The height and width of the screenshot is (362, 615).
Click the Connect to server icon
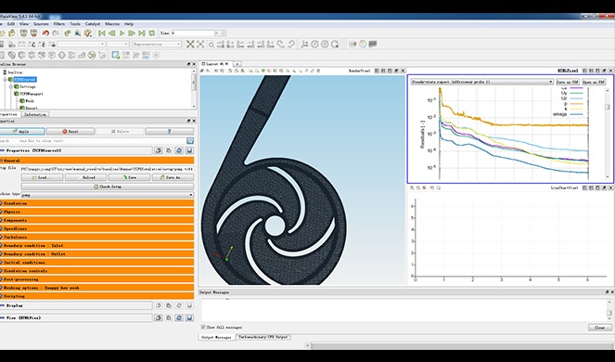pyautogui.click(x=23, y=33)
